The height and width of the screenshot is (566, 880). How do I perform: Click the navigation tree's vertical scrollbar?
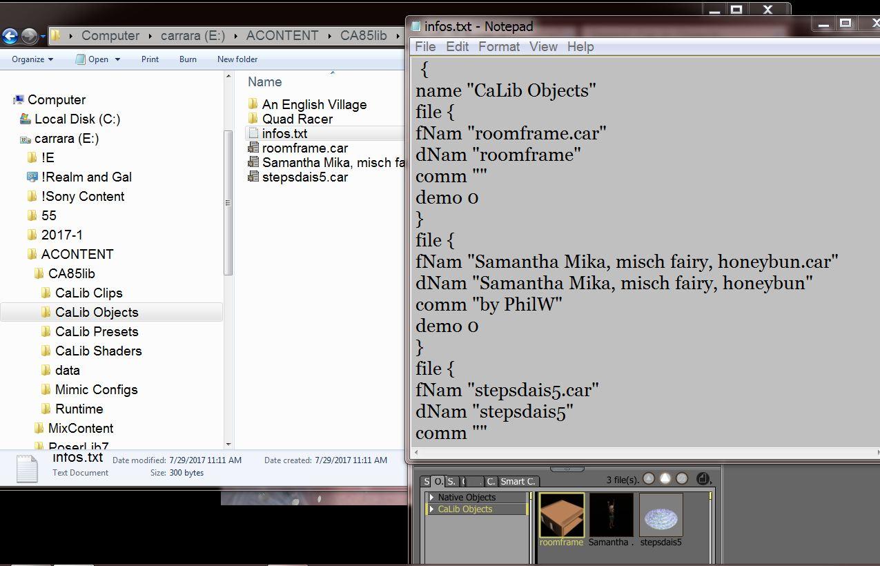(228, 202)
